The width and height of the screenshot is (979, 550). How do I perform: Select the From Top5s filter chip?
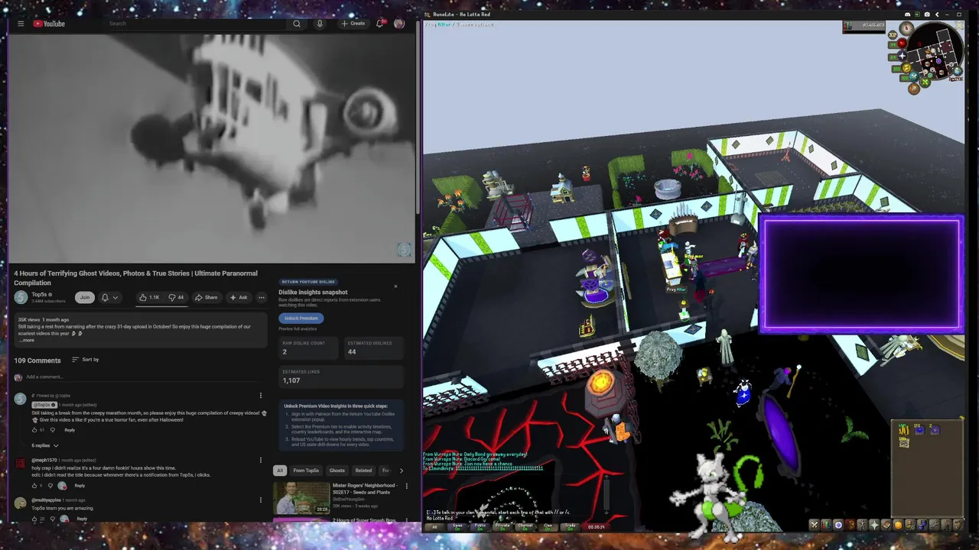(x=306, y=471)
